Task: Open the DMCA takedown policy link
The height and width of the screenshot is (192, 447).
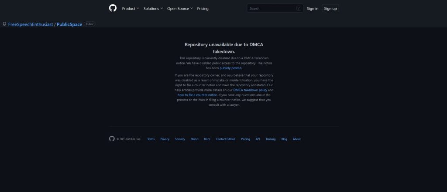Action: pos(250,90)
